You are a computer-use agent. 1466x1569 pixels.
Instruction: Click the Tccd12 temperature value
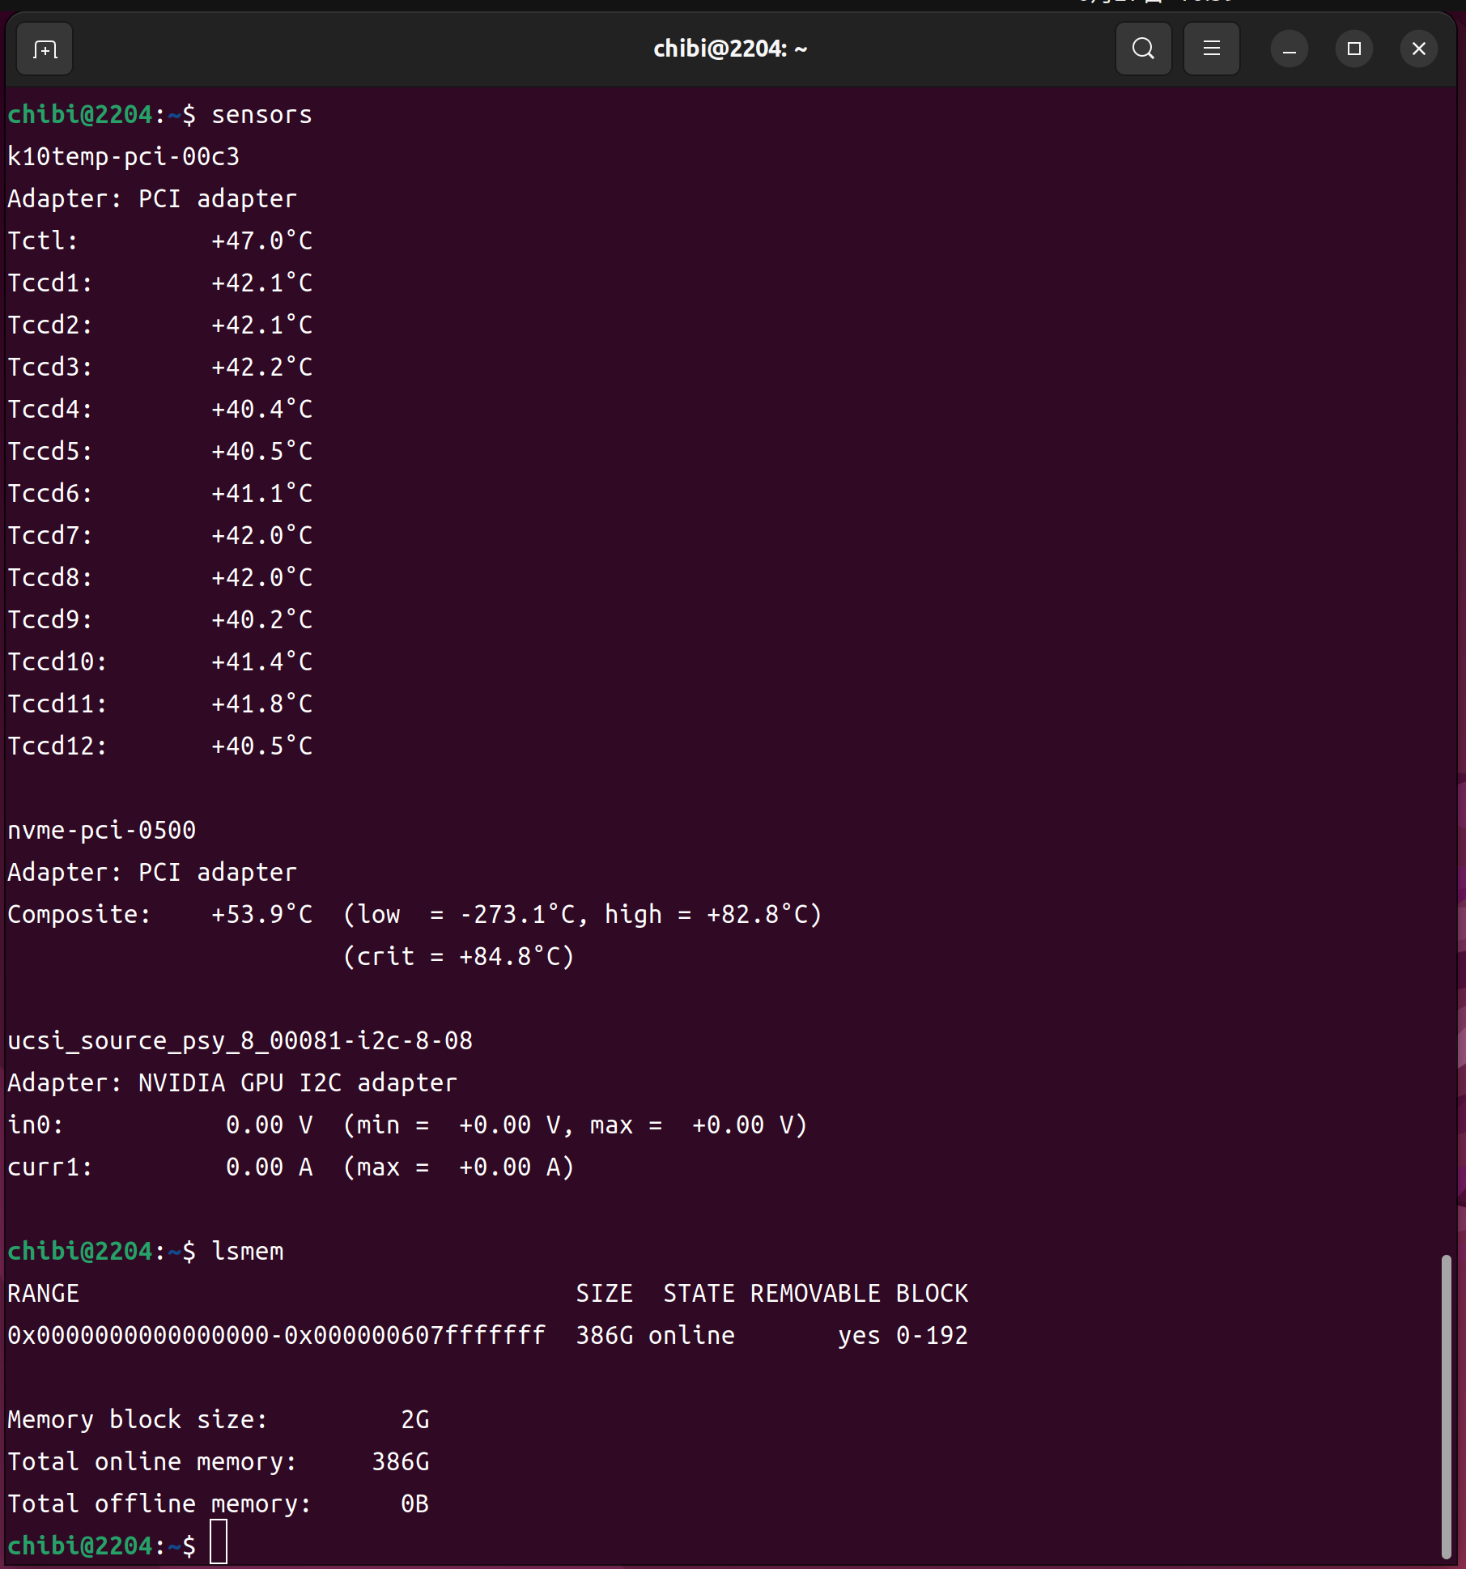point(261,746)
